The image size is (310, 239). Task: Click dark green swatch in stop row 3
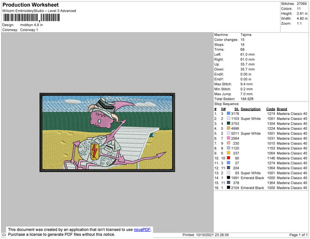point(228,123)
